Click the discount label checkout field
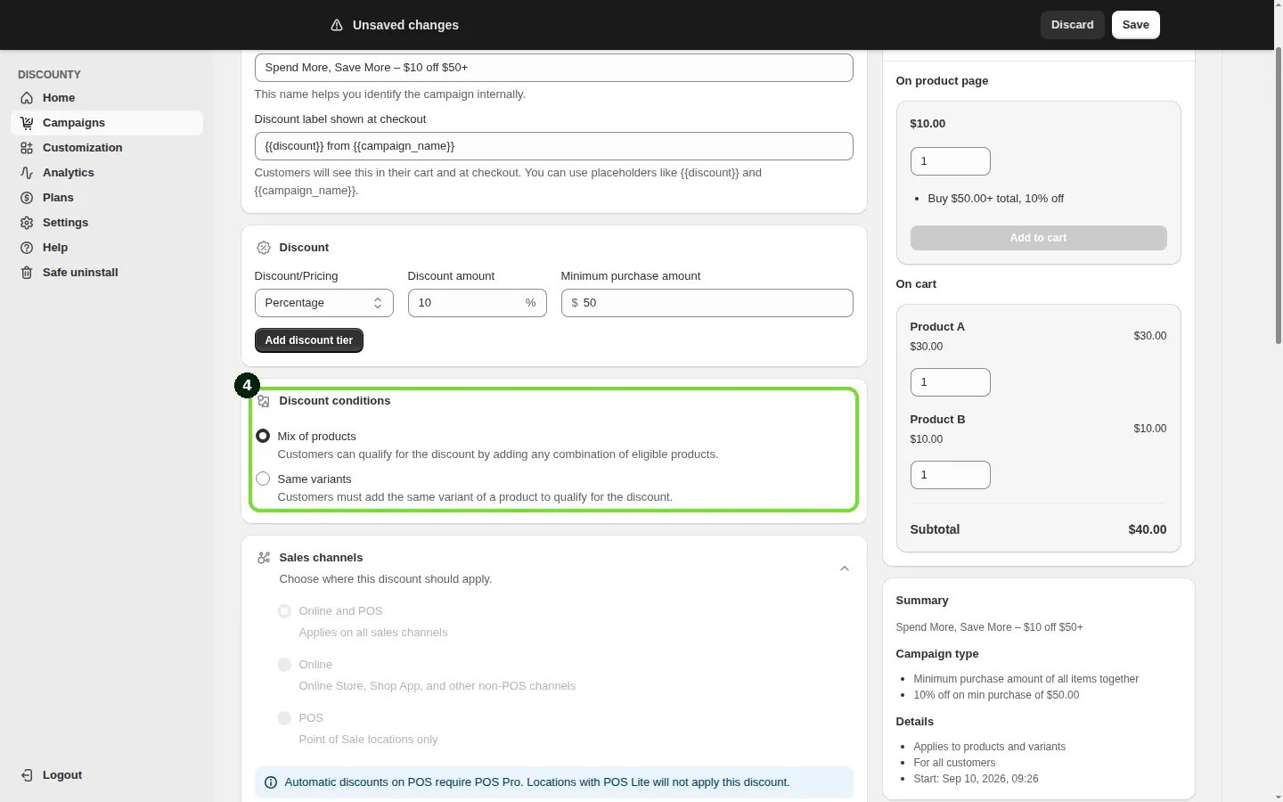Viewport: 1283px width, 802px height. pos(554,146)
